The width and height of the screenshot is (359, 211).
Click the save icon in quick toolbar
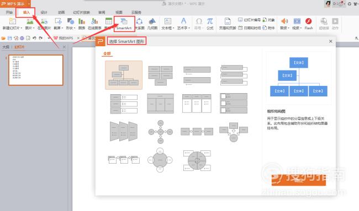9,38
